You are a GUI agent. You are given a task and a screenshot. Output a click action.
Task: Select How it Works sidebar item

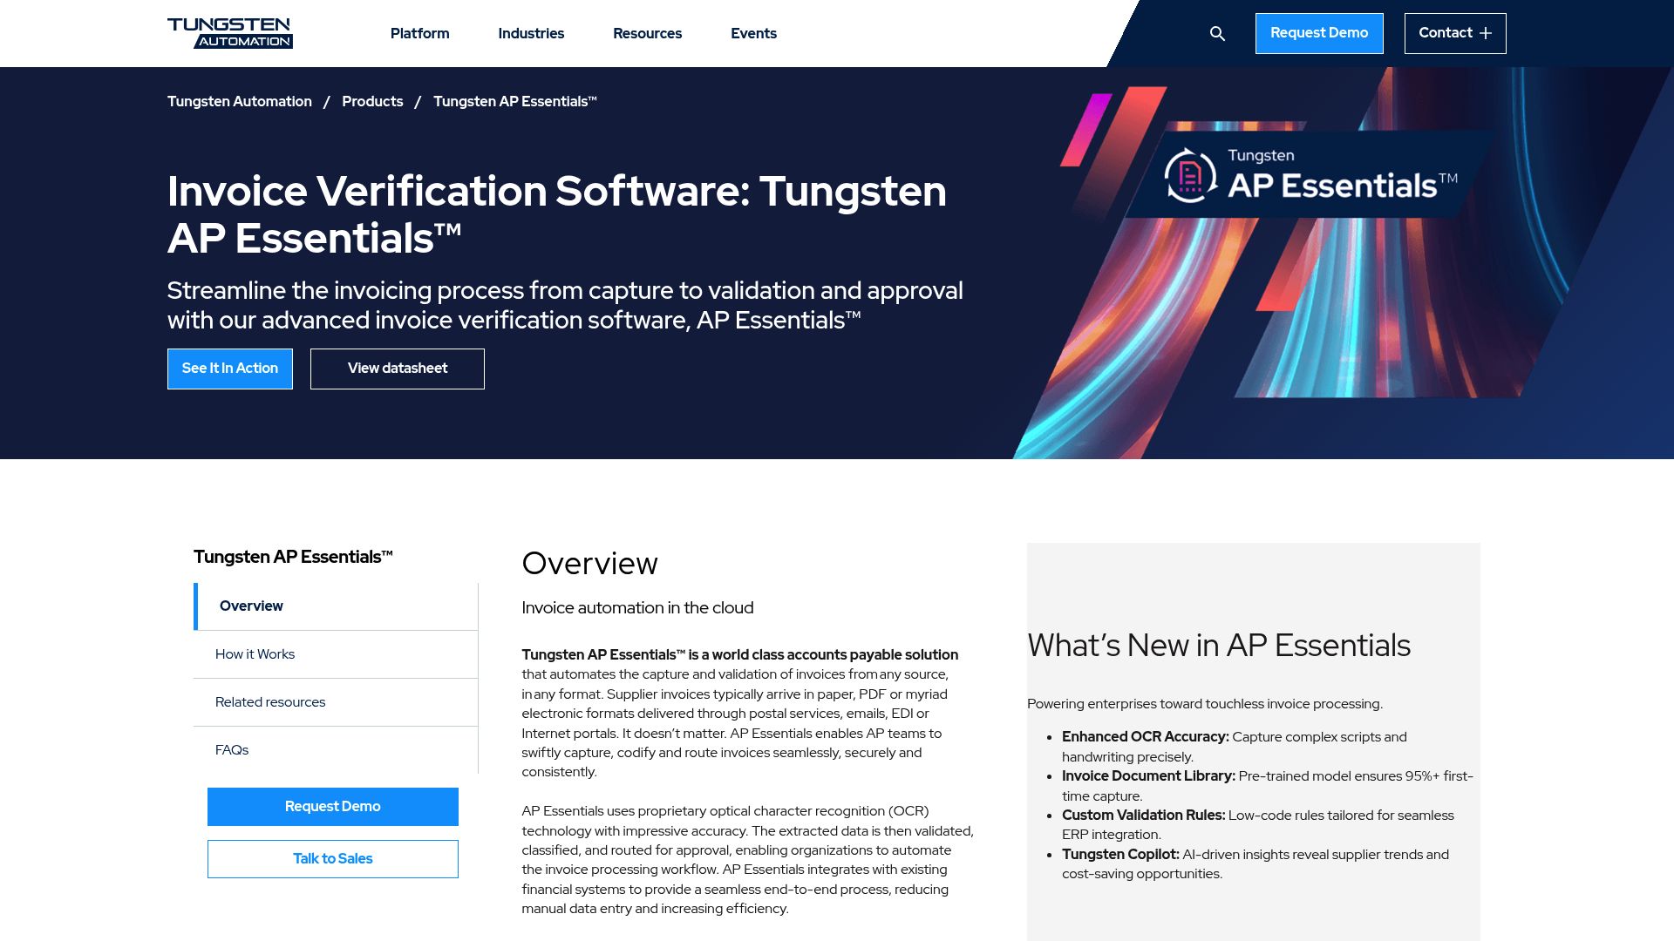coord(336,654)
